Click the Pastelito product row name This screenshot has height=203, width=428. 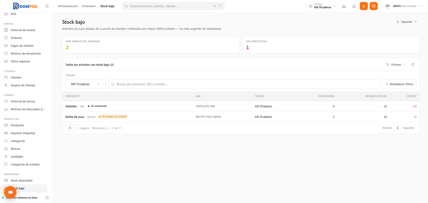[71, 106]
